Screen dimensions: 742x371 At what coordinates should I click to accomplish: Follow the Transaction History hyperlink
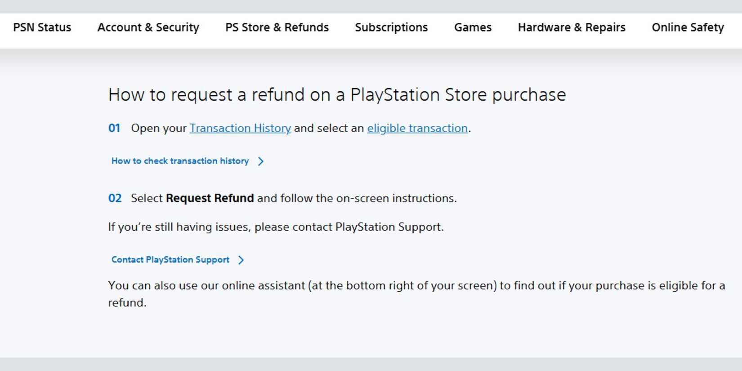coord(240,128)
